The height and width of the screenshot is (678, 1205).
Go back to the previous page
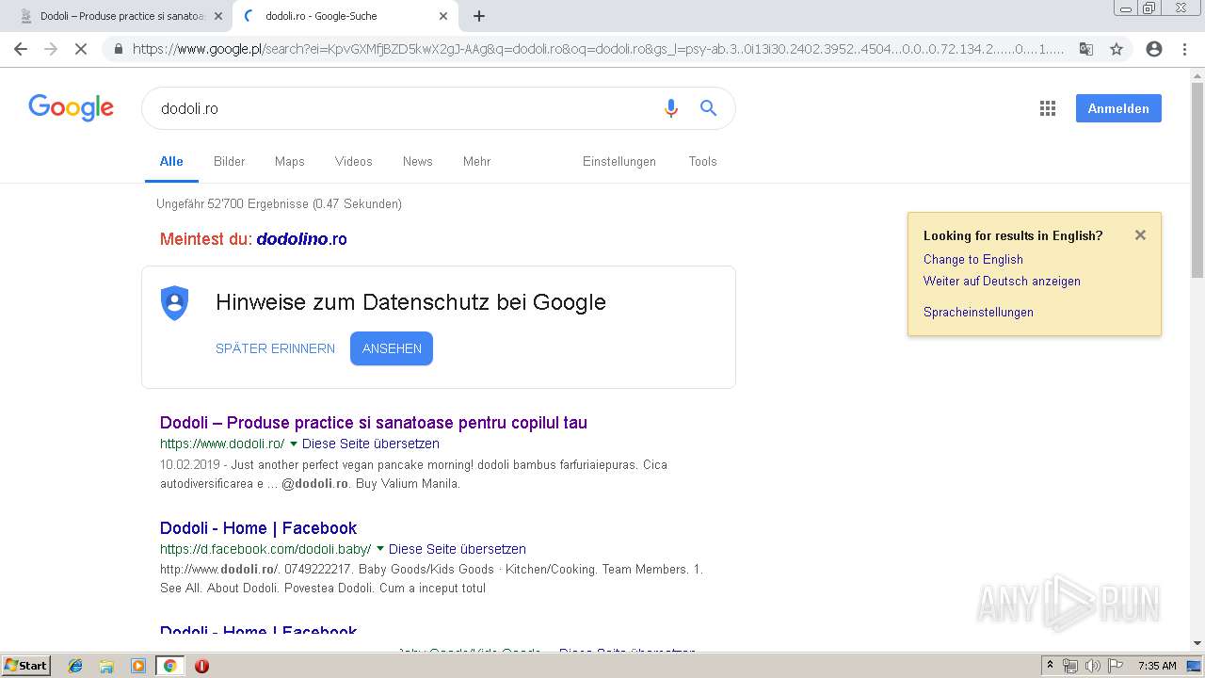tap(21, 49)
